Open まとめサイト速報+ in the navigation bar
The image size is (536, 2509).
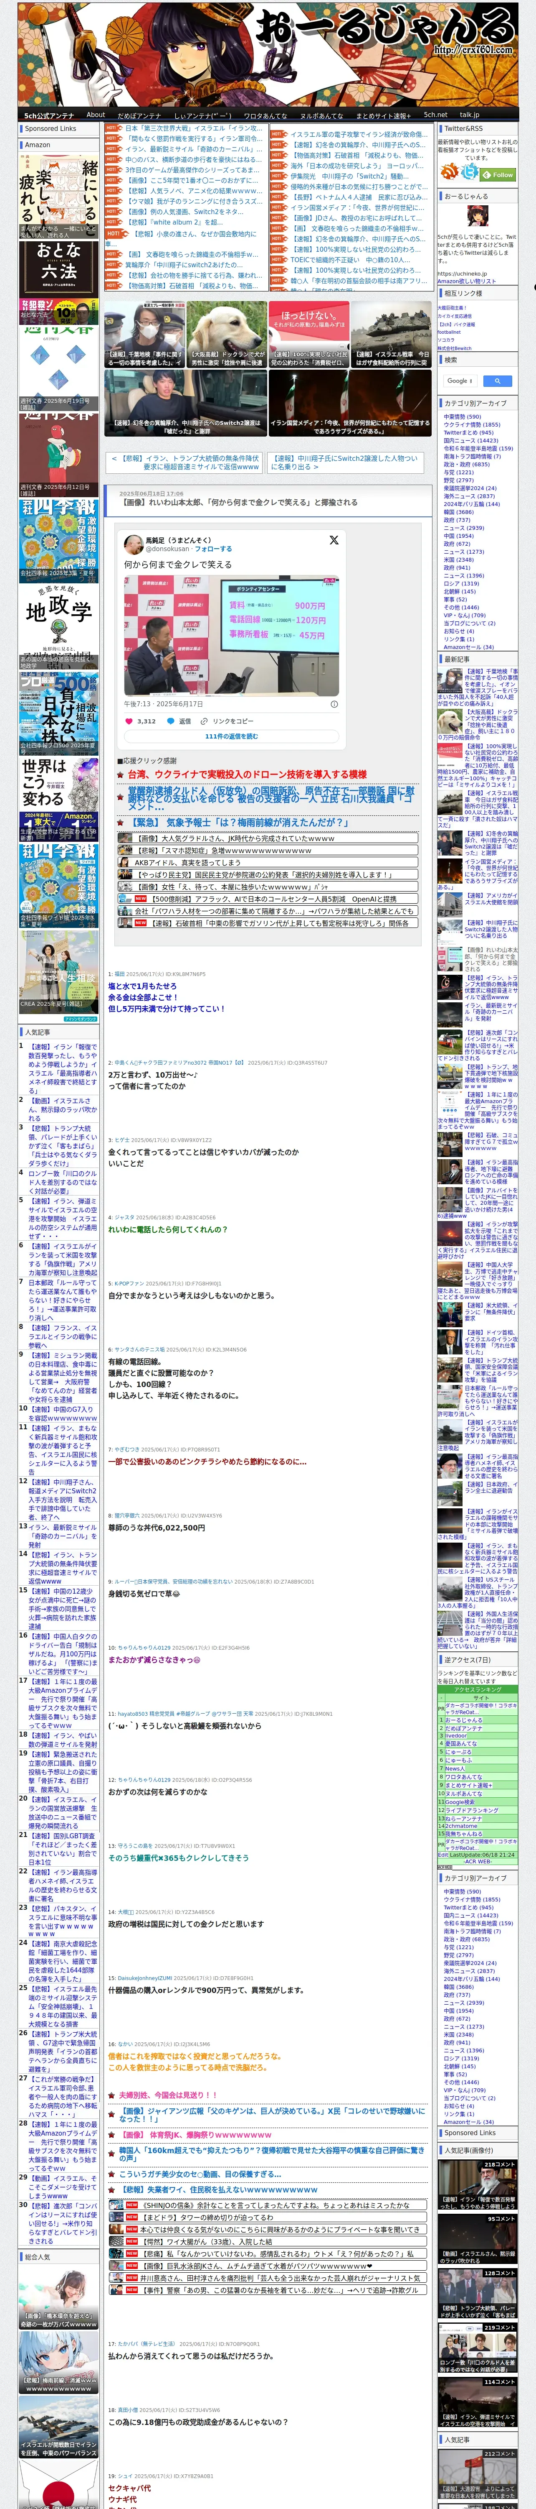point(382,115)
